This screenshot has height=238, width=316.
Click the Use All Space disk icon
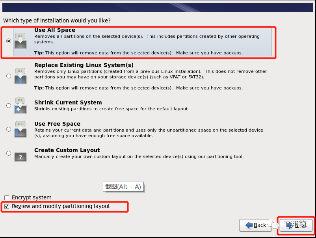(20, 41)
